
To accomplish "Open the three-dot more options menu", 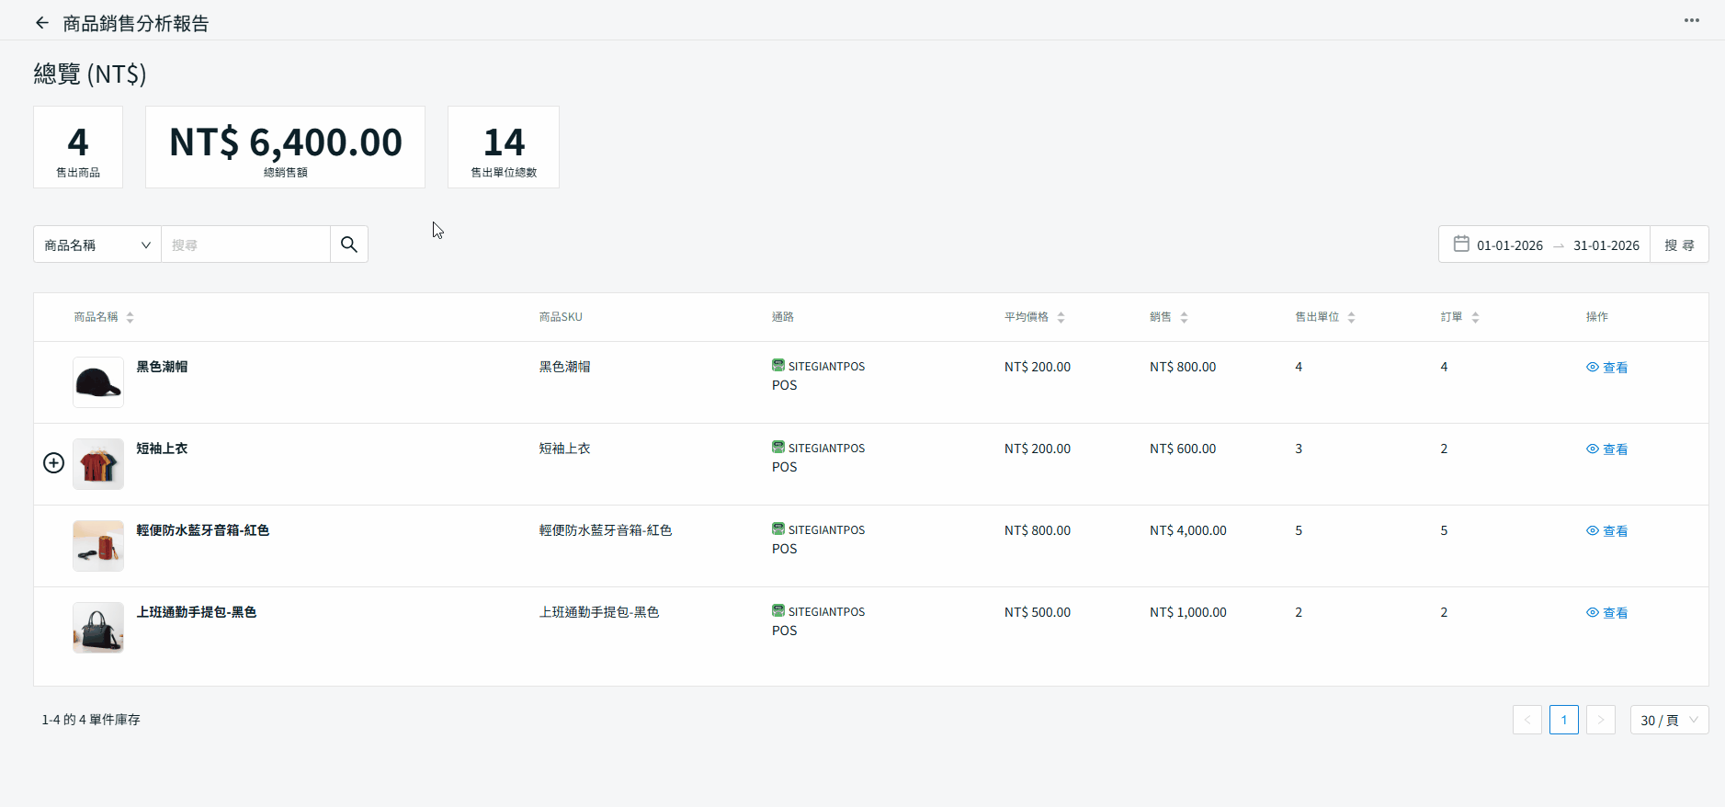I will tap(1691, 20).
